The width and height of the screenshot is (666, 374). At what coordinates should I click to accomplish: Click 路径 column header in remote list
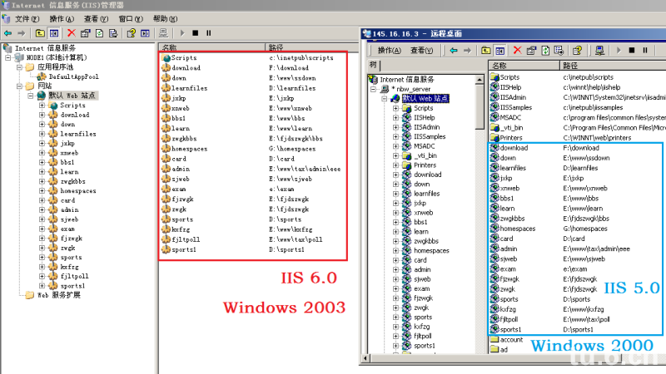[x=613, y=66]
